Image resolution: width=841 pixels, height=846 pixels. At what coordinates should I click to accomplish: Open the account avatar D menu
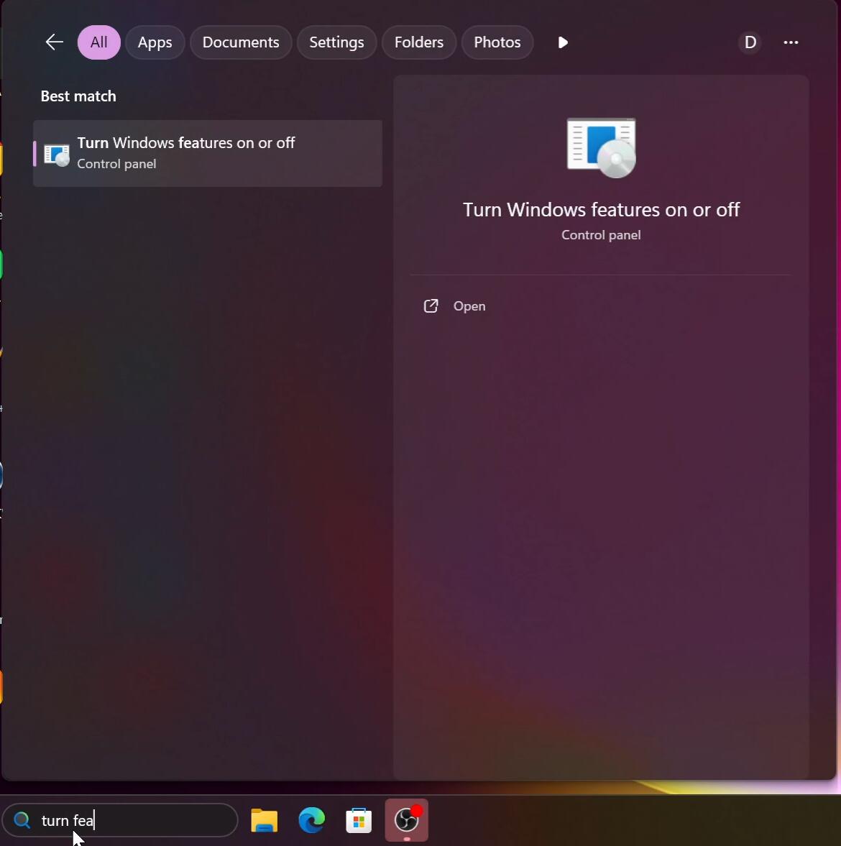750,42
